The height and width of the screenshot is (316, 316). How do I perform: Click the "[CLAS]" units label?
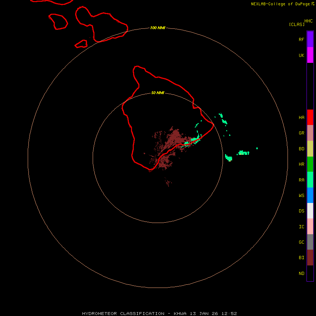(x=297, y=24)
